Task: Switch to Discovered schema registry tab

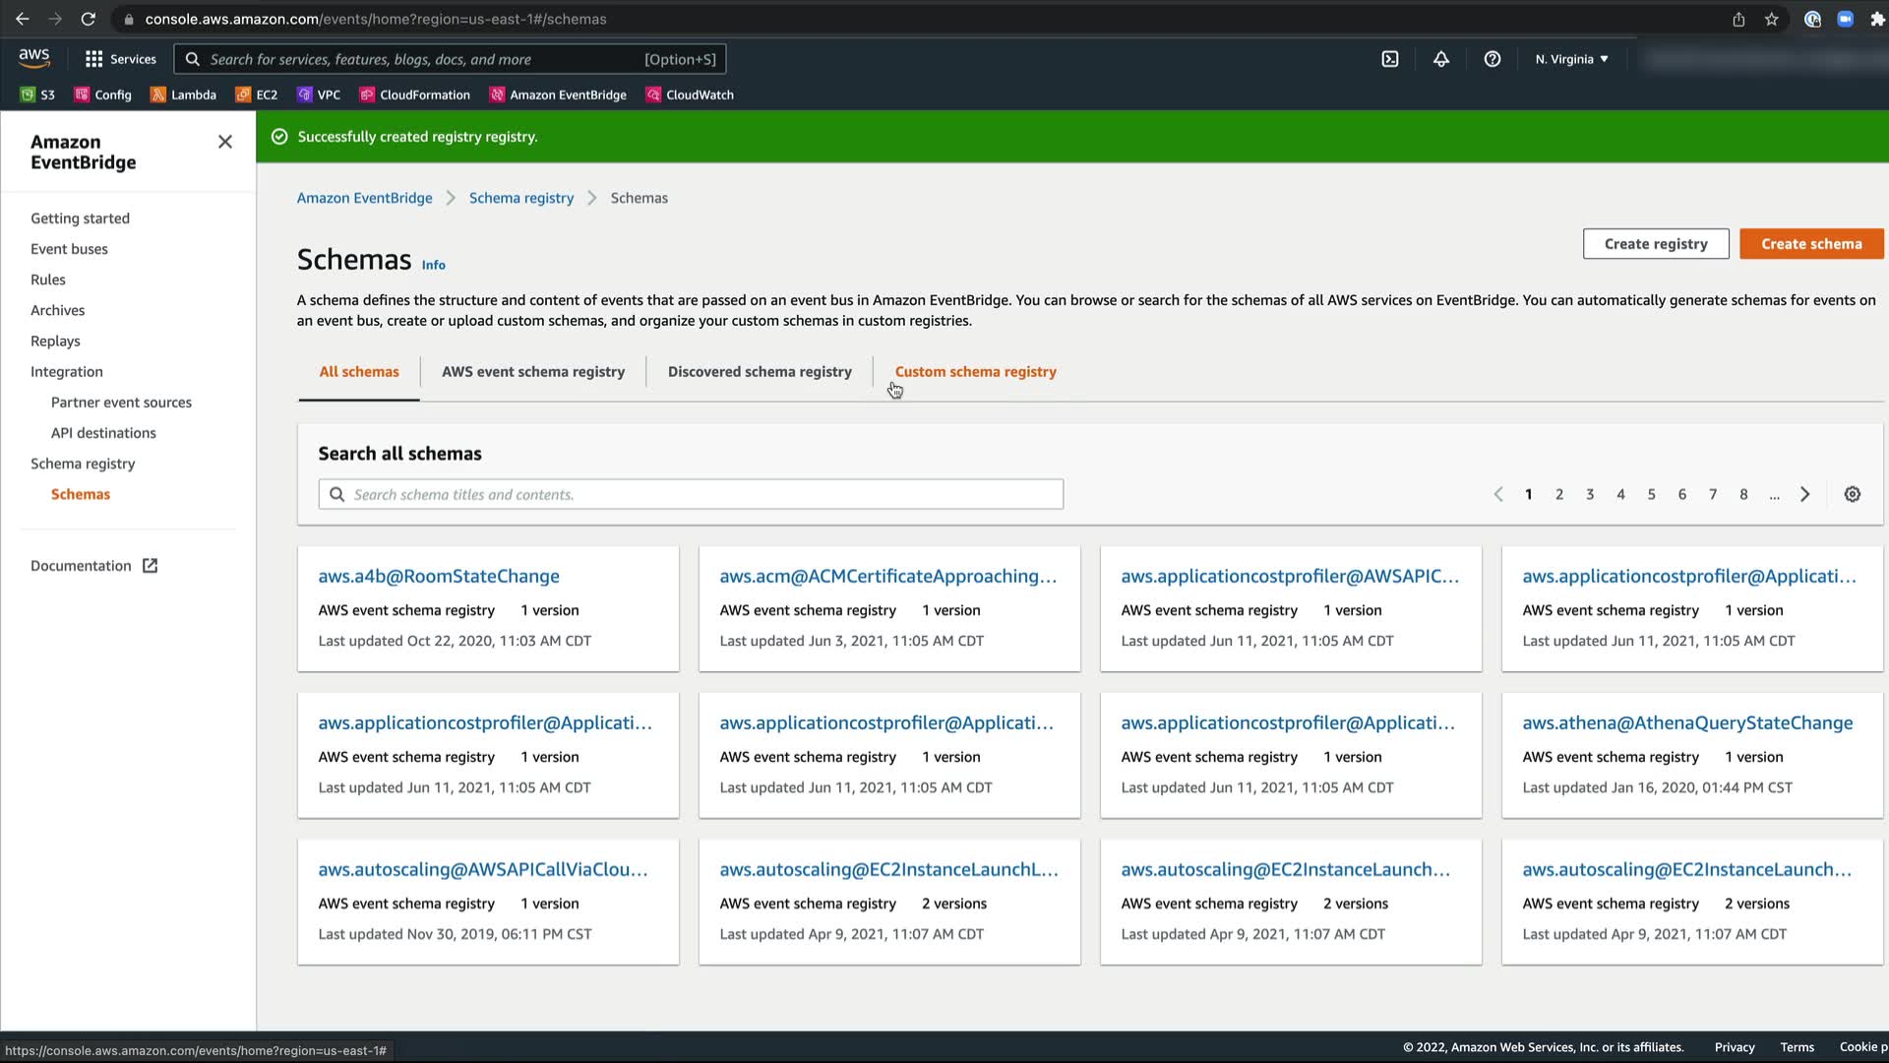Action: [760, 371]
